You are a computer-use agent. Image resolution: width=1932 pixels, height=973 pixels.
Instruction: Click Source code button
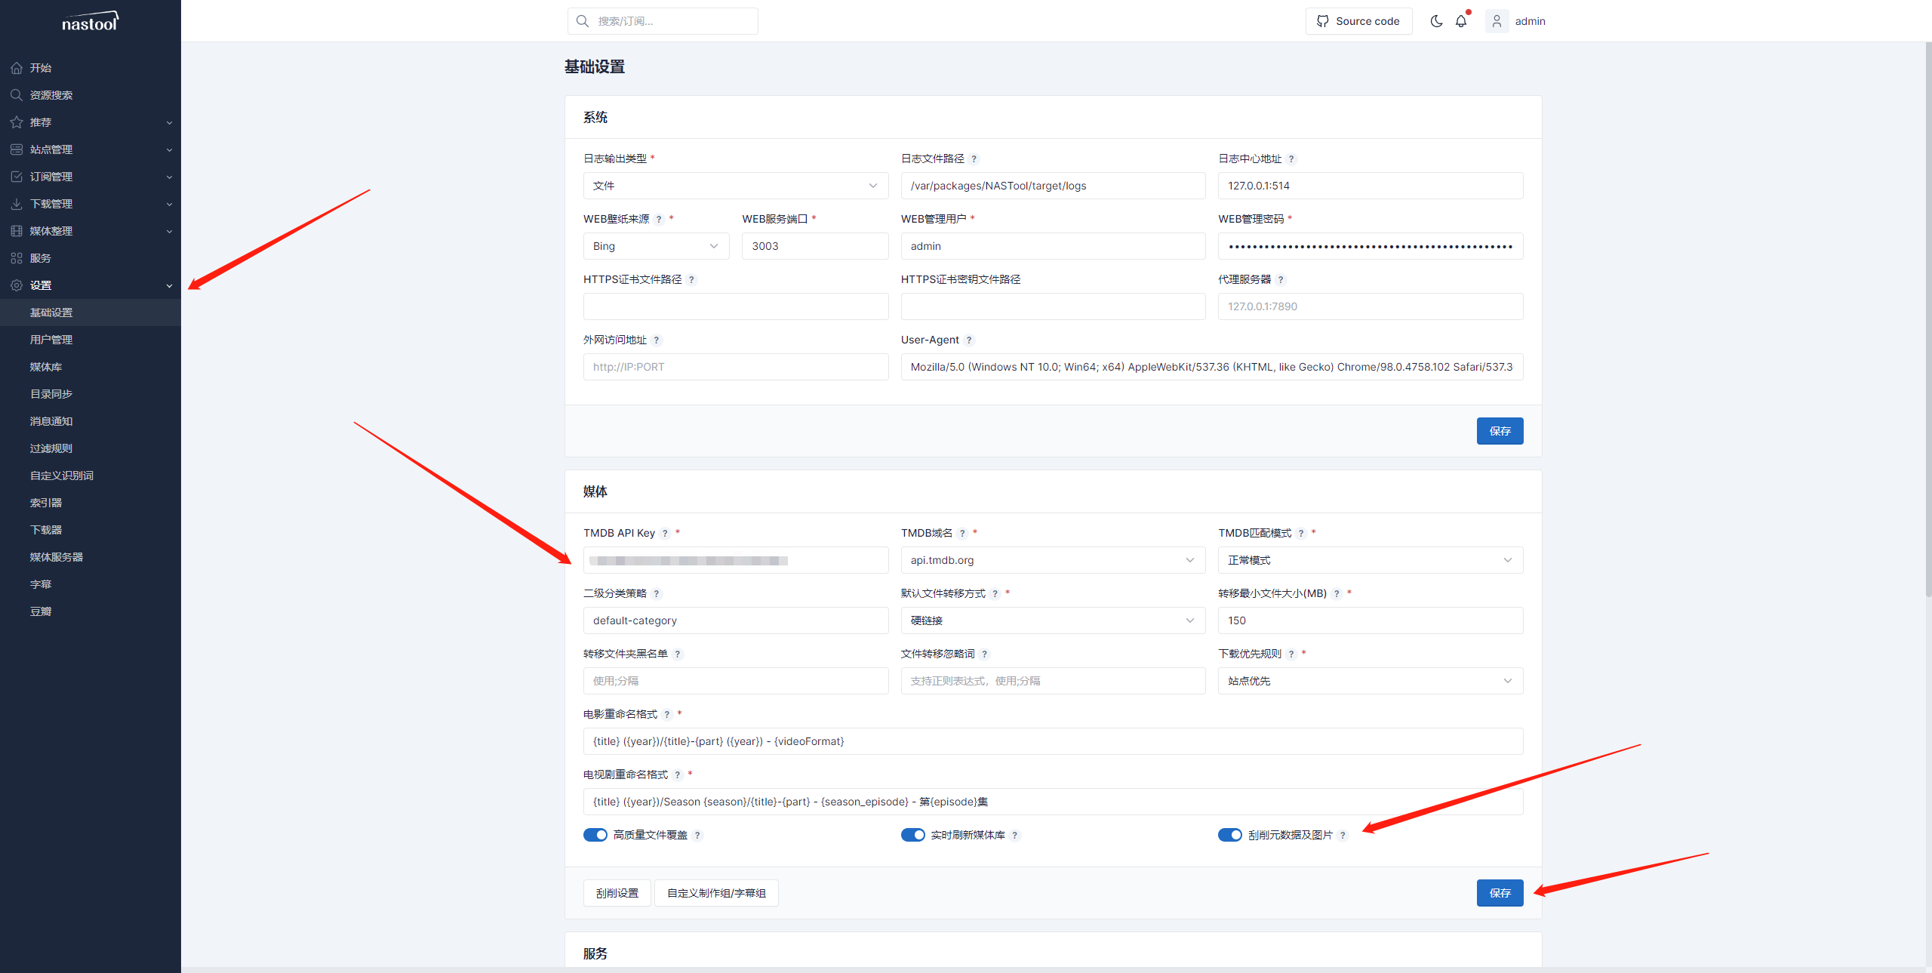(x=1358, y=21)
